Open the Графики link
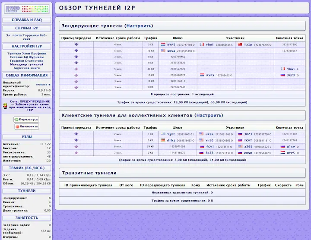The width and height of the screenshot is (311, 240). tap(17, 60)
